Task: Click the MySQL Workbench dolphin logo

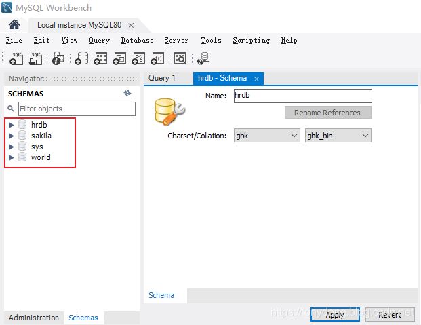Action: pos(7,7)
